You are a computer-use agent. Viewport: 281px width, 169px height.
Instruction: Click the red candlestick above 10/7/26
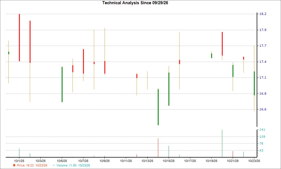83,61
